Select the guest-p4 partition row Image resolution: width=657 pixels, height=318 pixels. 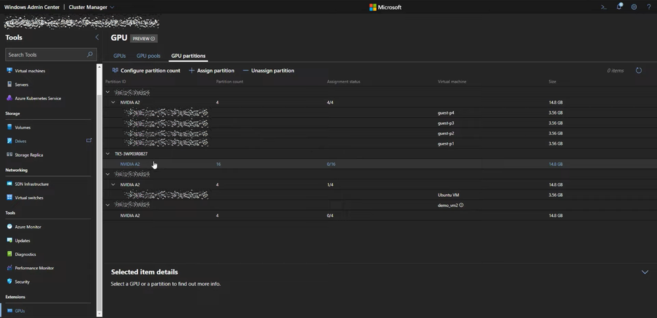click(379, 113)
